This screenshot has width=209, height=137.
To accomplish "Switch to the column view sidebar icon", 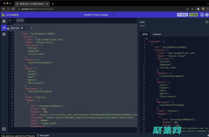I will pos(4,21).
